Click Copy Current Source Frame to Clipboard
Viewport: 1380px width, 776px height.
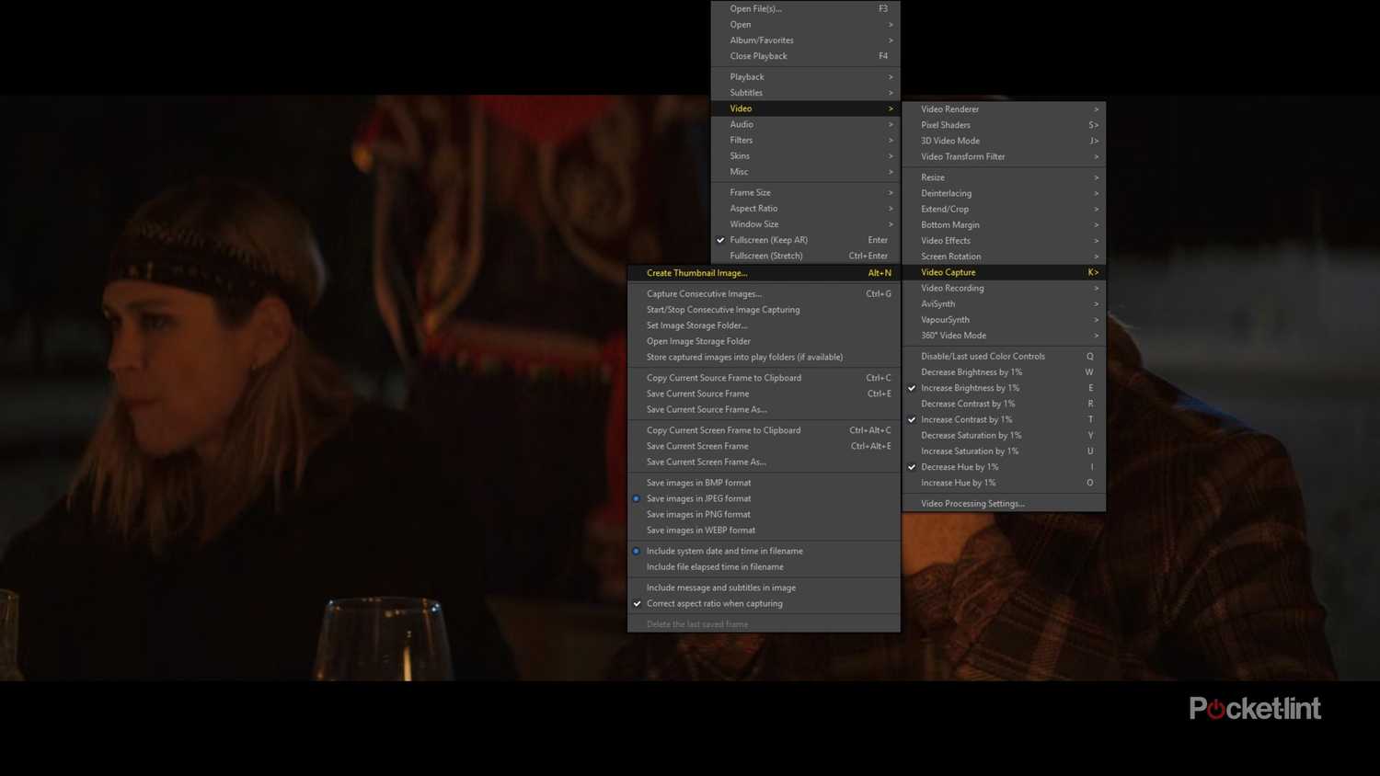pyautogui.click(x=723, y=378)
